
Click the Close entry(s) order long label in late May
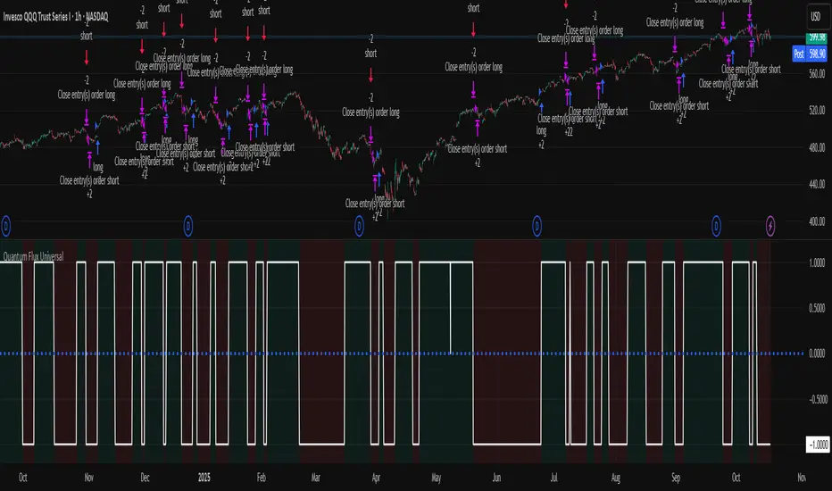[473, 67]
